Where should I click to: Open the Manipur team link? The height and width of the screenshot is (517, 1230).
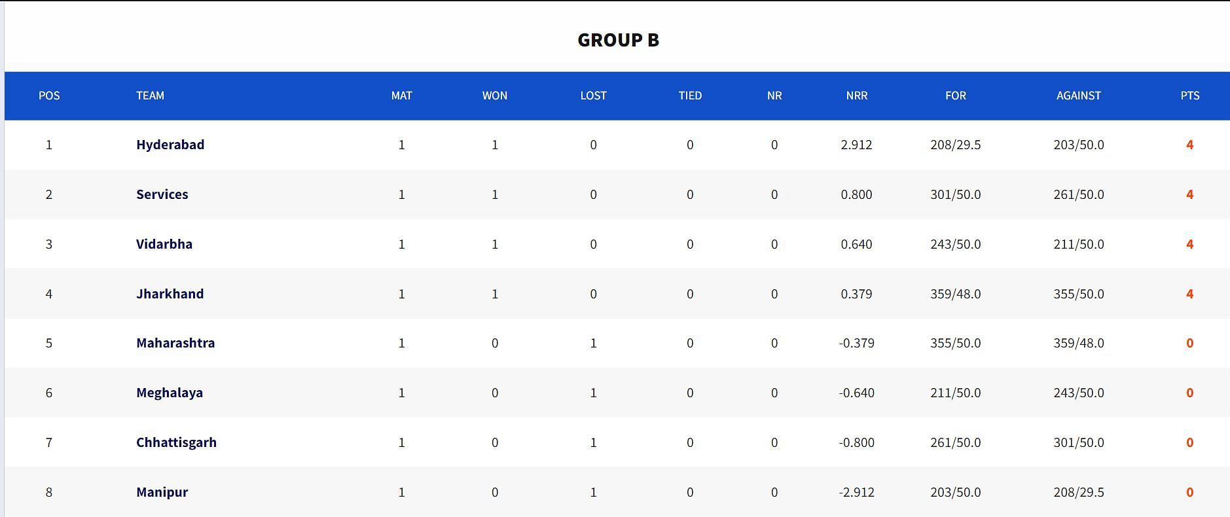(x=162, y=492)
